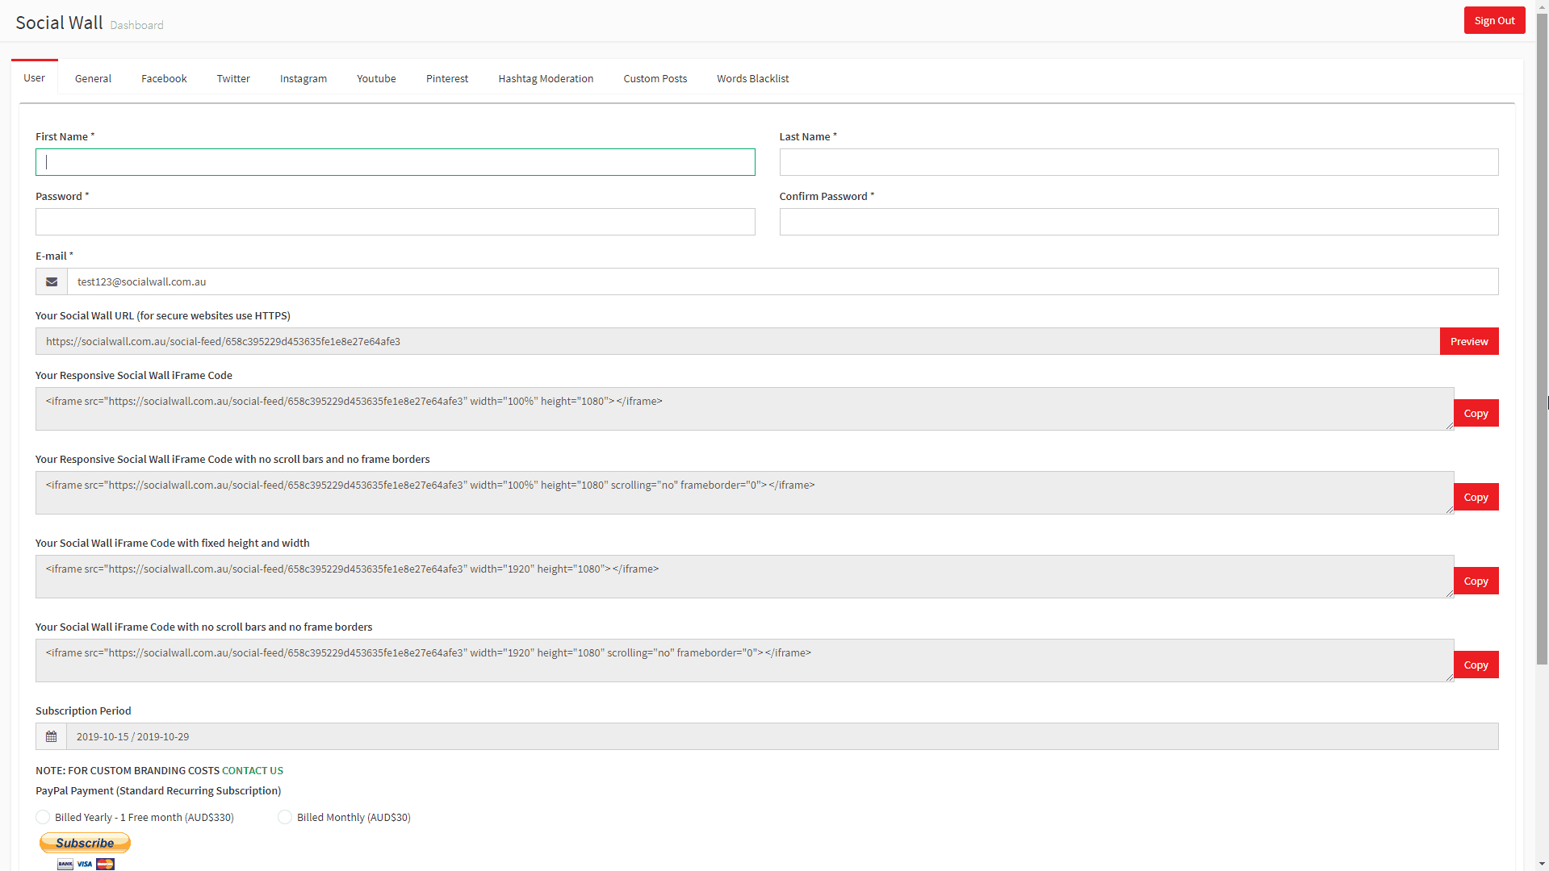This screenshot has height=871, width=1549.
Task: Switch to the Instagram tab
Action: [x=303, y=78]
